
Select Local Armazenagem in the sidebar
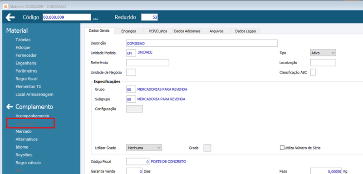click(34, 94)
